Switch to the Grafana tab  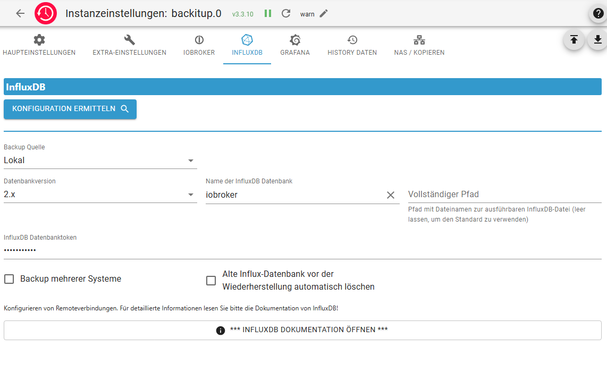pos(295,46)
